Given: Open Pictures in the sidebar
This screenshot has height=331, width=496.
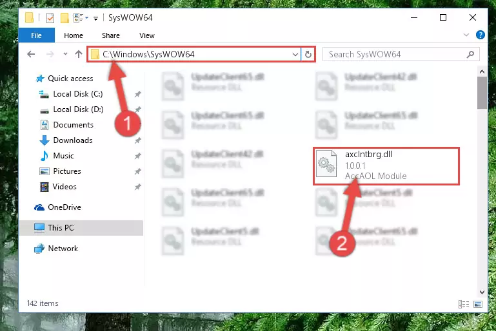Looking at the screenshot, I should pyautogui.click(x=66, y=171).
